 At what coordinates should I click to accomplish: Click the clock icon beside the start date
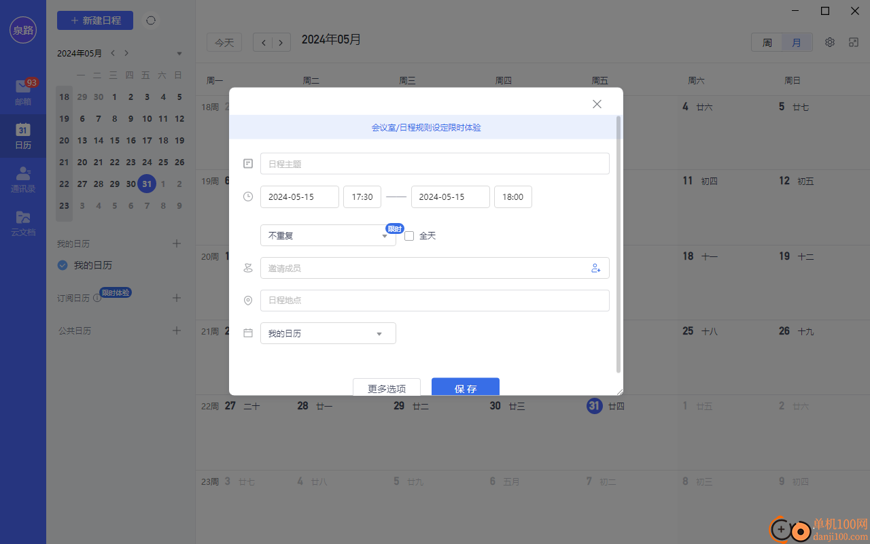pos(248,197)
